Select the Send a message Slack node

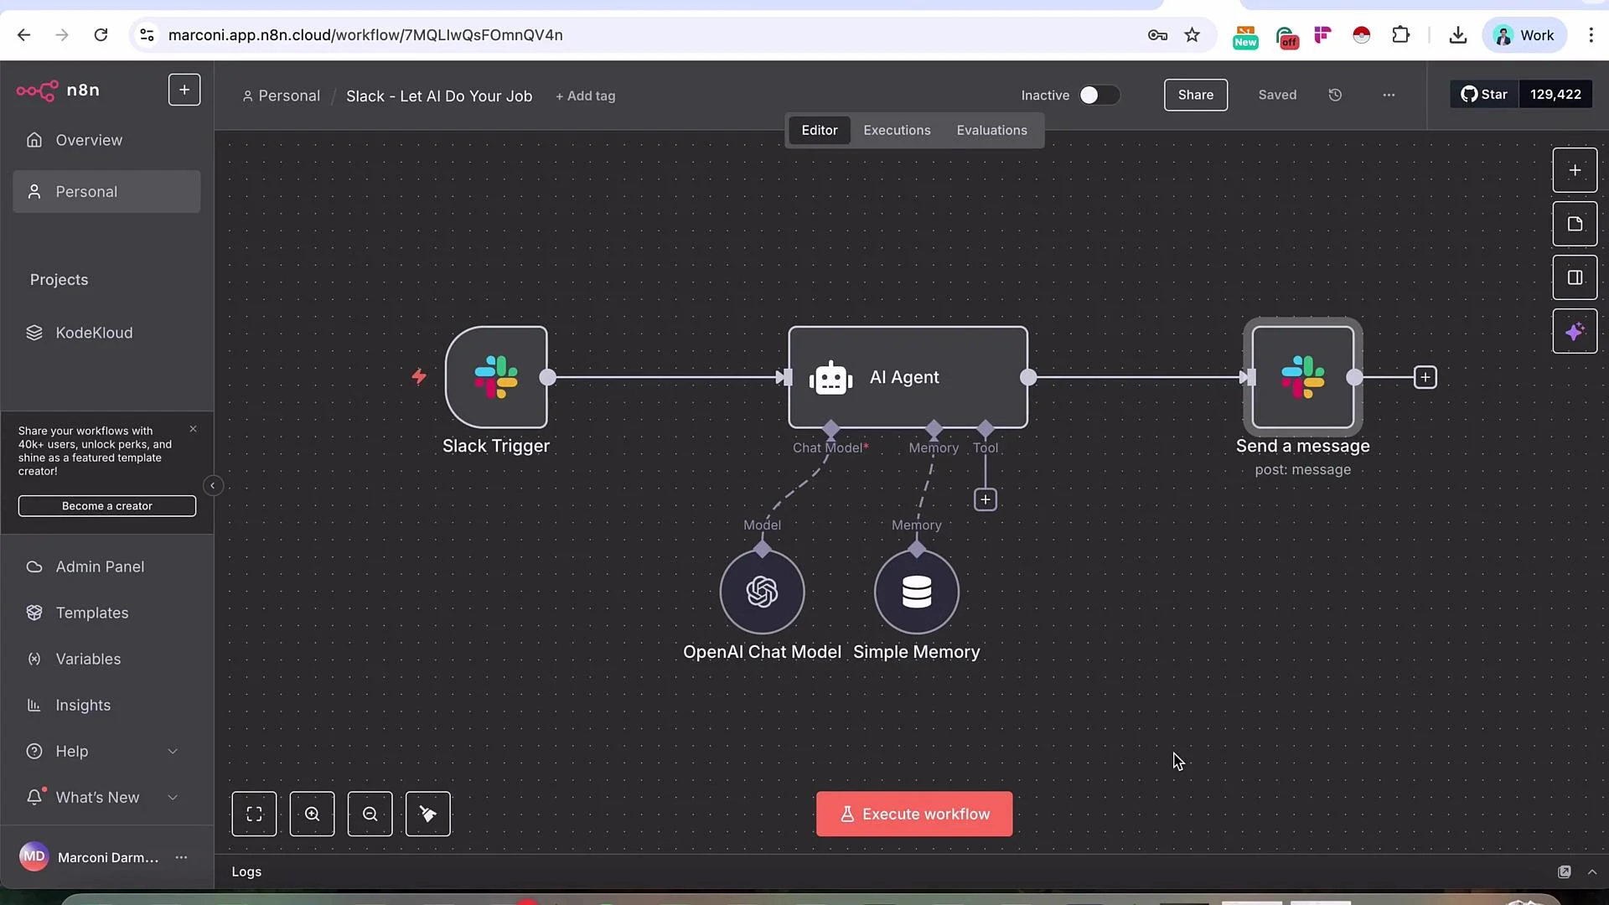click(1302, 377)
